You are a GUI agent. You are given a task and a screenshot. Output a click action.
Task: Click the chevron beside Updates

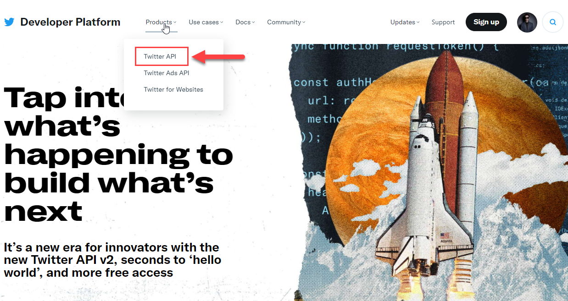click(418, 22)
